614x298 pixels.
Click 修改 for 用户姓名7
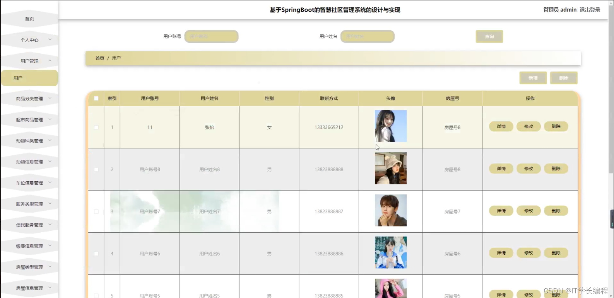coord(528,211)
